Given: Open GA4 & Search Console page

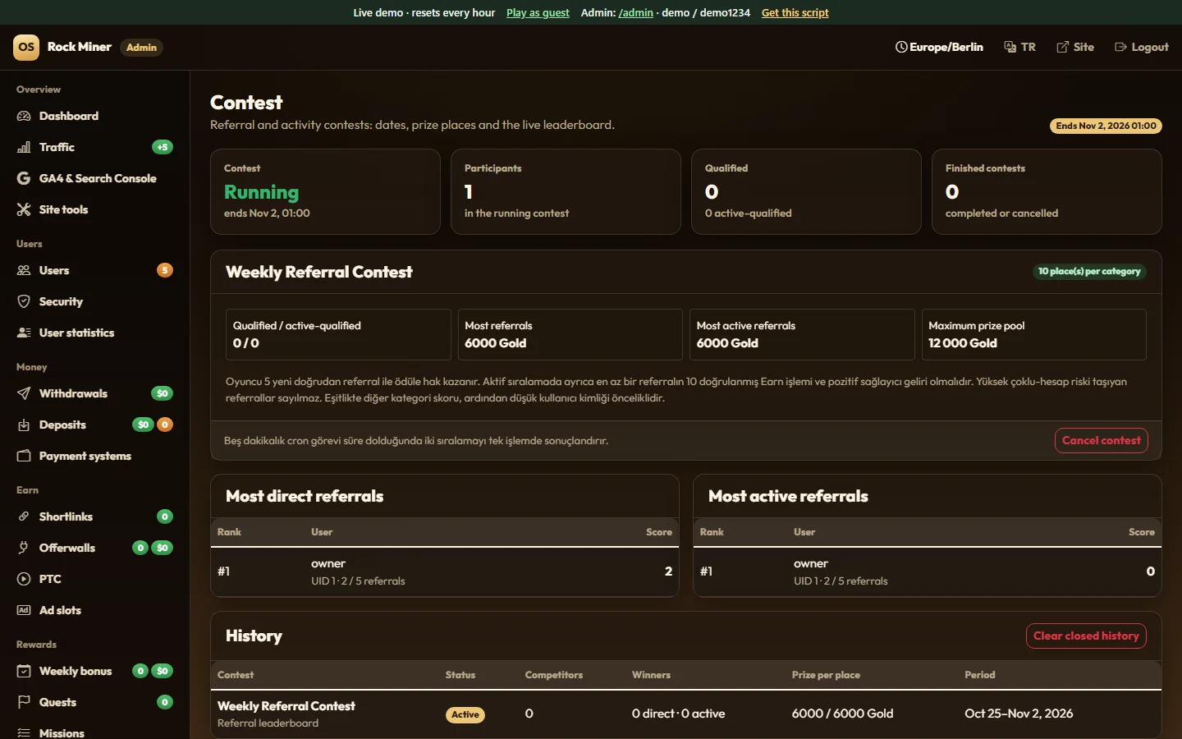Looking at the screenshot, I should point(95,178).
